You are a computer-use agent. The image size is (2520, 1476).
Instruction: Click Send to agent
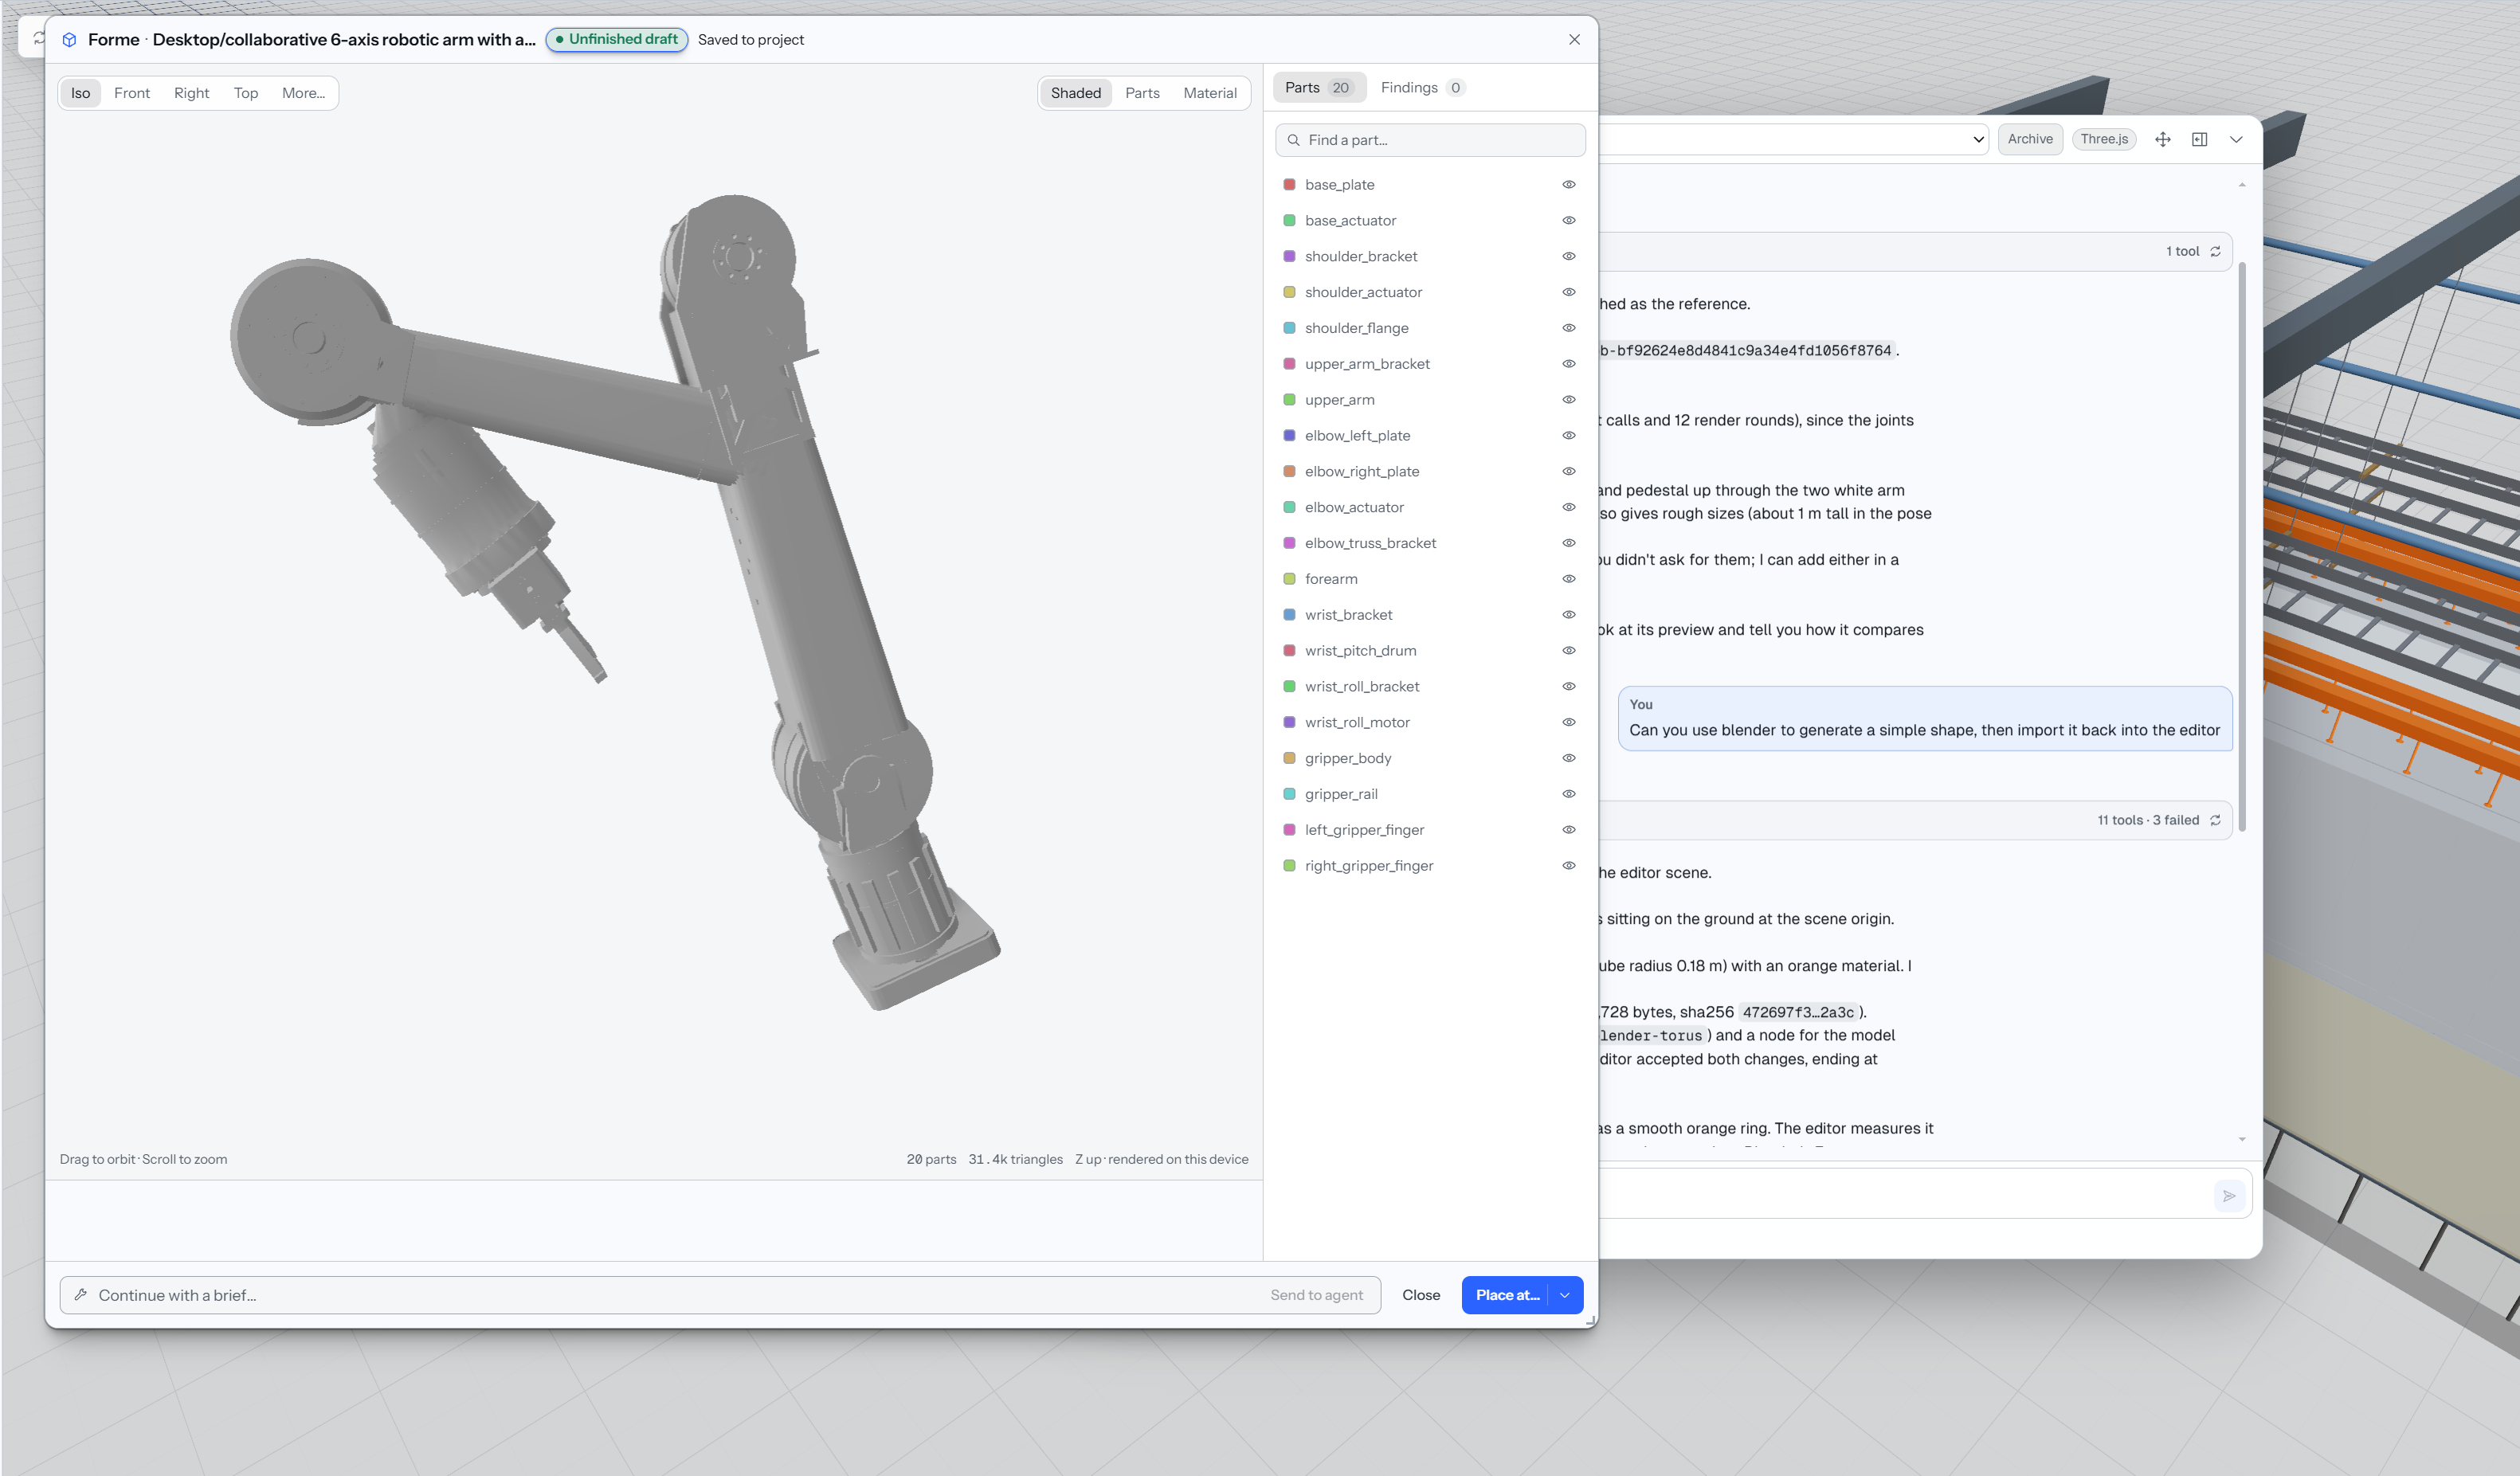(x=1316, y=1294)
